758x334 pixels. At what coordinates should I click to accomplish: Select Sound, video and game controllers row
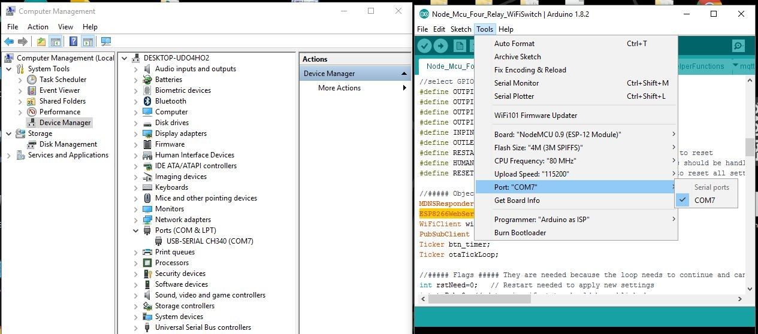click(x=210, y=295)
